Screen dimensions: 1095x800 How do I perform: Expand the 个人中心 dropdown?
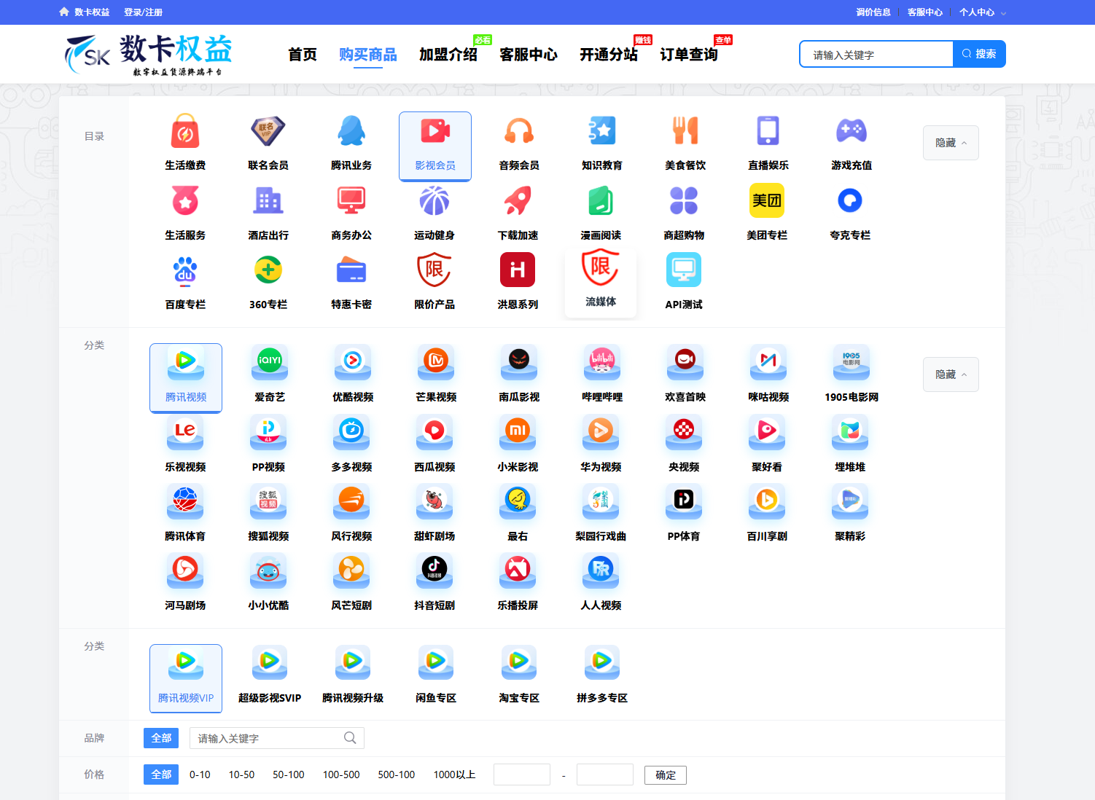(x=982, y=12)
